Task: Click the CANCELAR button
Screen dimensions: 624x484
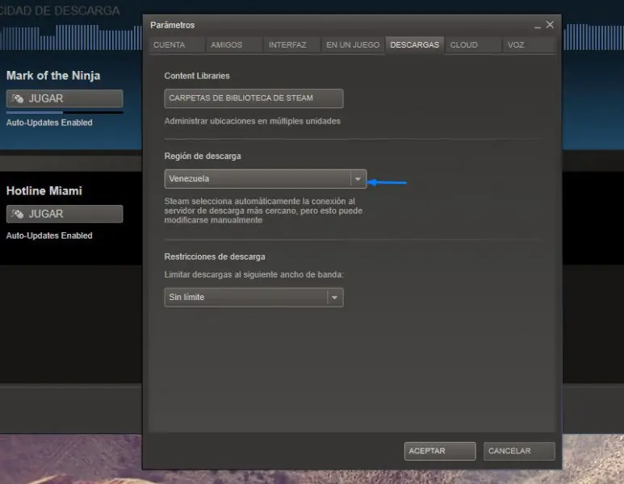Action: (519, 451)
